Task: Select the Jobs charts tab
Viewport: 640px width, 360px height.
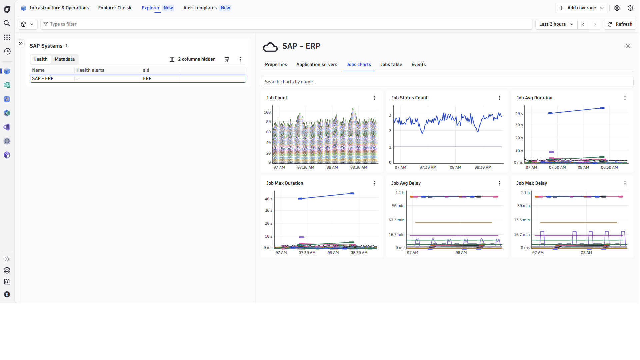Action: click(x=359, y=65)
